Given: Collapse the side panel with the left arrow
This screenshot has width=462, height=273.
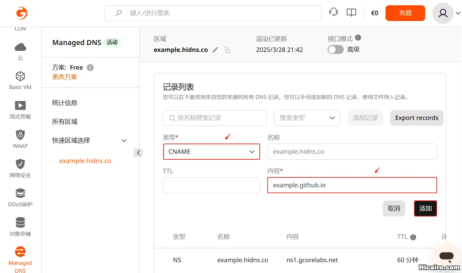Looking at the screenshot, I should [138, 153].
